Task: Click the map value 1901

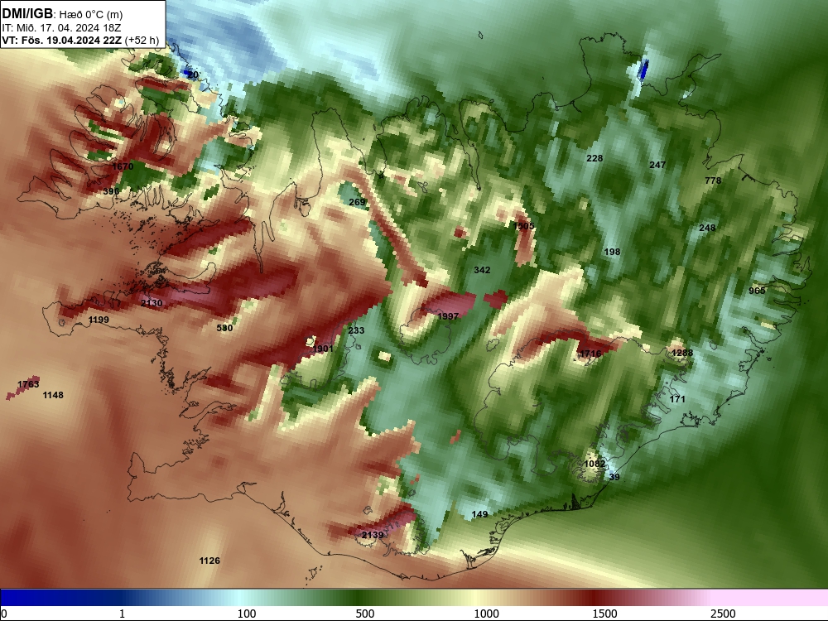Action: click(323, 349)
